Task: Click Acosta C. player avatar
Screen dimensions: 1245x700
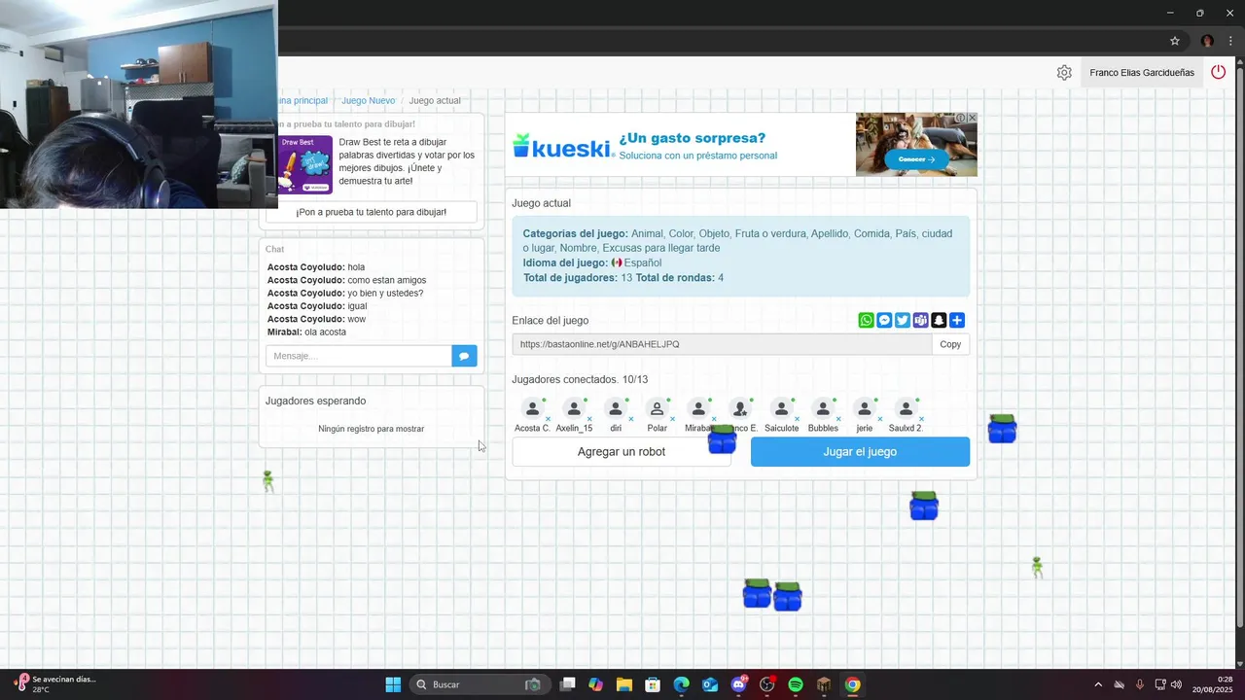Action: pyautogui.click(x=532, y=409)
